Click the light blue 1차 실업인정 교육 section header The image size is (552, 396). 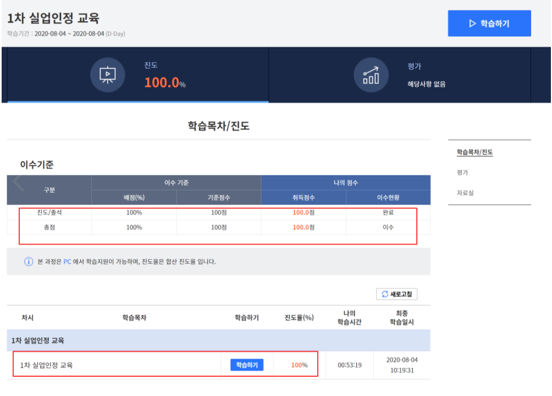click(x=219, y=341)
